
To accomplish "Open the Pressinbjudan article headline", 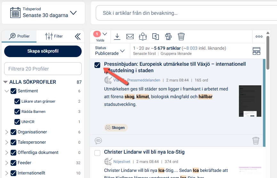I will point(175,67).
